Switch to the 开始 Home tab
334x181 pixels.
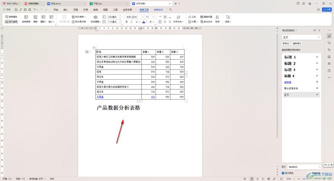[x=56, y=10]
